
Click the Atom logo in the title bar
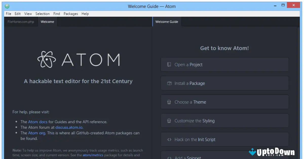pyautogui.click(x=6, y=5)
